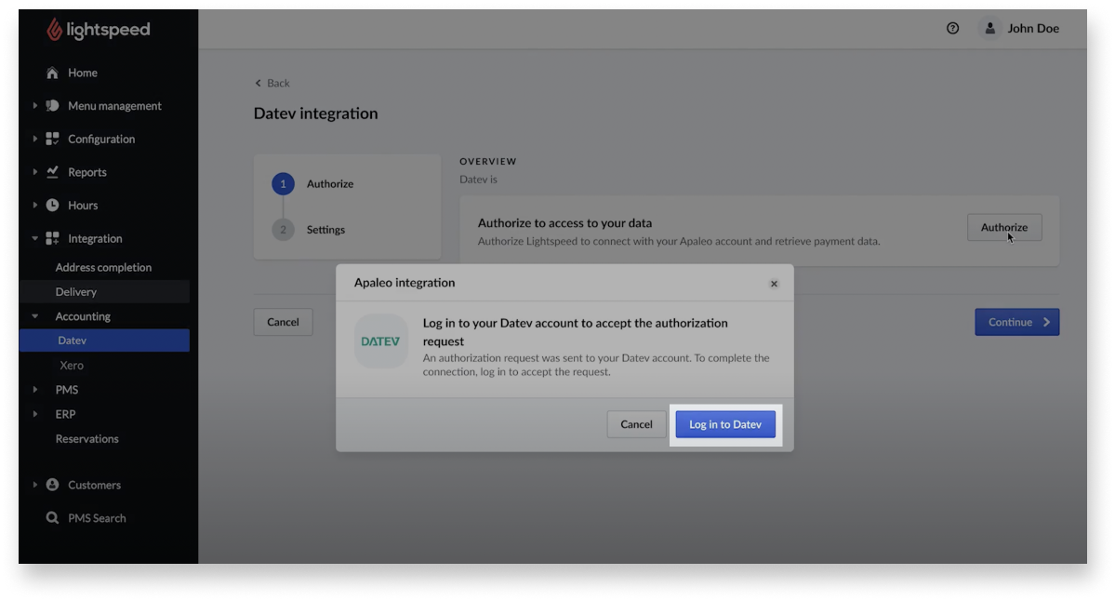The width and height of the screenshot is (1115, 601).
Task: Click the Integration grid icon
Action: 52,238
